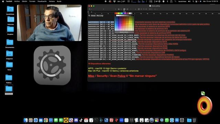Image resolution: width=220 pixels, height=124 pixels.
Task: Open the Archivo menu
Action: pos(17,1)
